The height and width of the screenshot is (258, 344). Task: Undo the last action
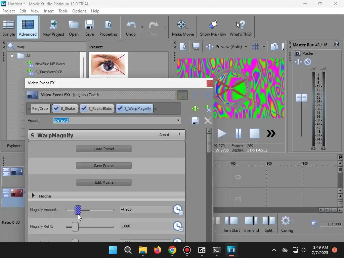coord(131,28)
